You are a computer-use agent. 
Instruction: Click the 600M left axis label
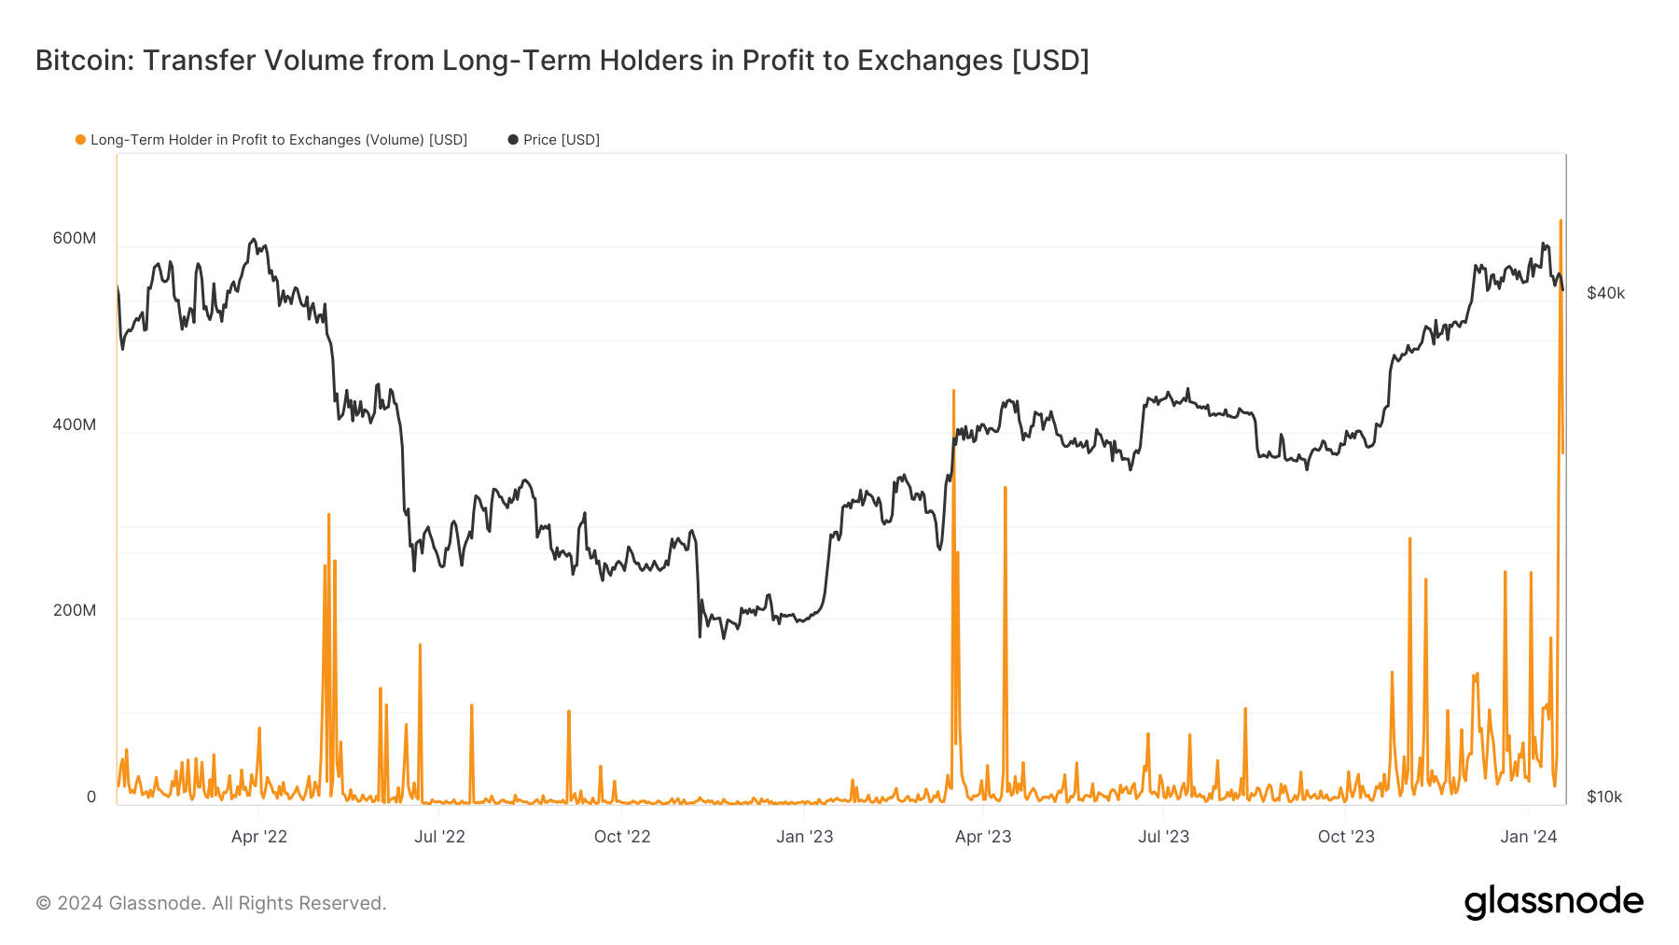(x=75, y=239)
